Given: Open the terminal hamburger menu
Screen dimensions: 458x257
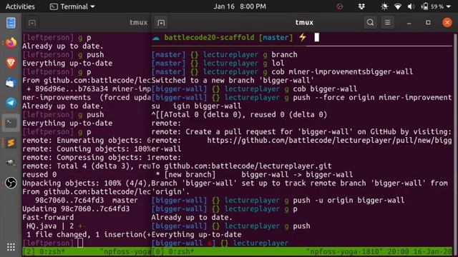Looking at the screenshot, I should click(x=388, y=22).
